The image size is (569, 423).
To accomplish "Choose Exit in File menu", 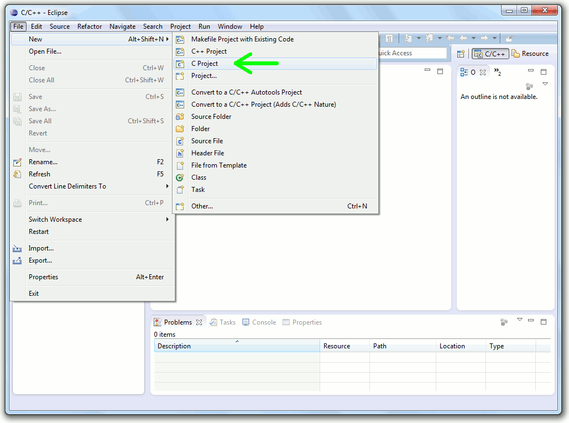I will click(92, 294).
